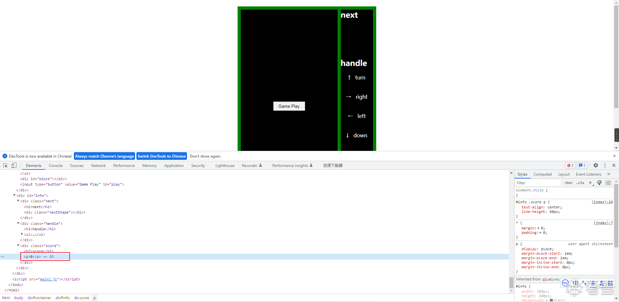619x302 pixels.
Task: Click Don't show again button
Action: coord(205,156)
